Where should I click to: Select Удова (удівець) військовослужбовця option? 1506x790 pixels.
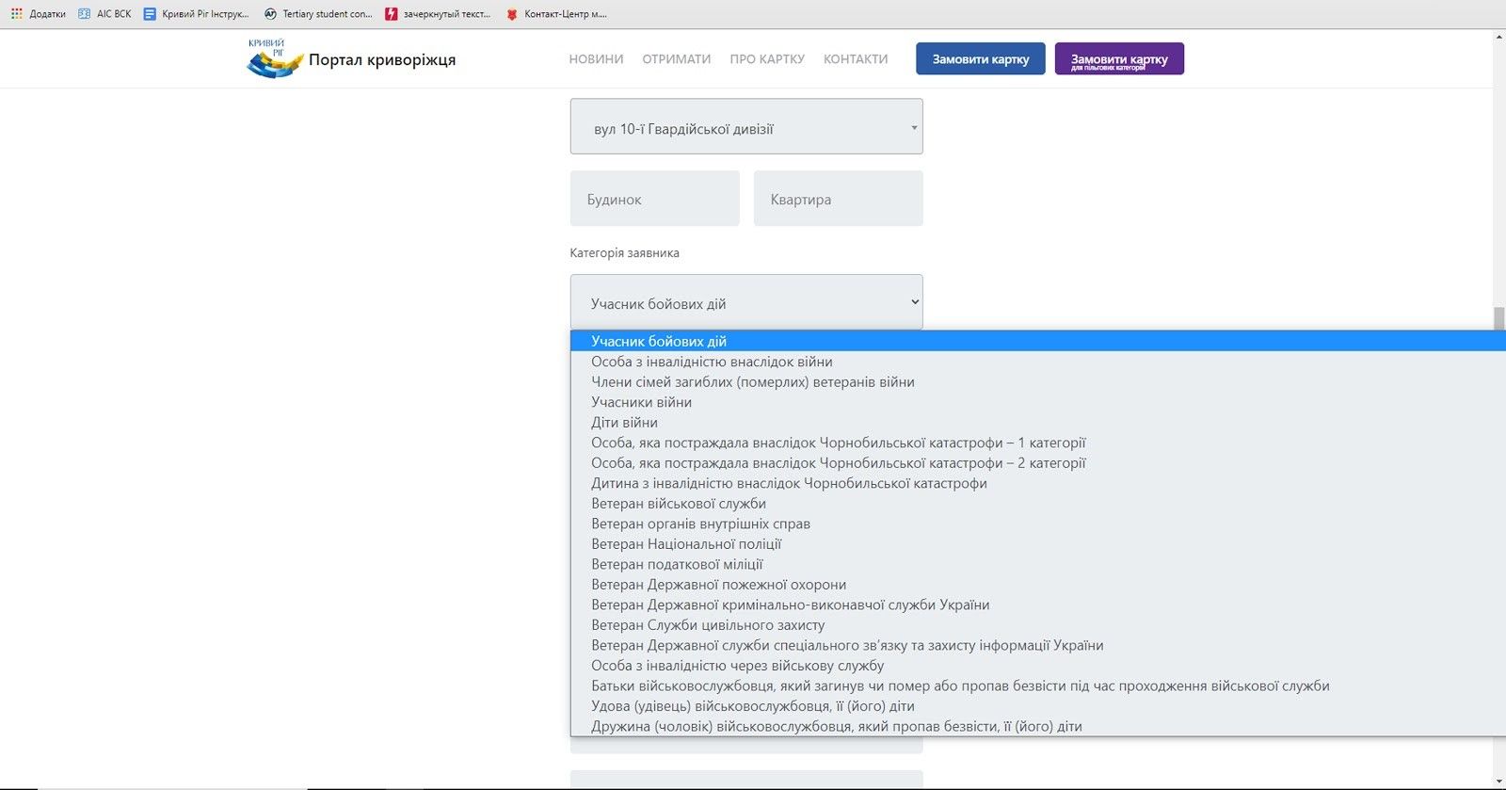click(x=1037, y=705)
